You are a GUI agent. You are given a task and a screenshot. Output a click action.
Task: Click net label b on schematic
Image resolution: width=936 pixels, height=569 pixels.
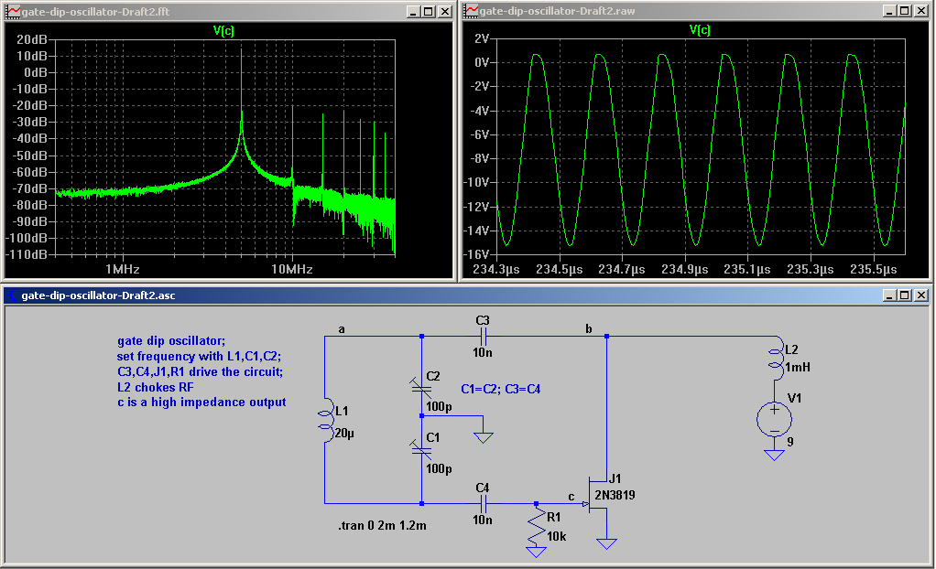point(589,328)
